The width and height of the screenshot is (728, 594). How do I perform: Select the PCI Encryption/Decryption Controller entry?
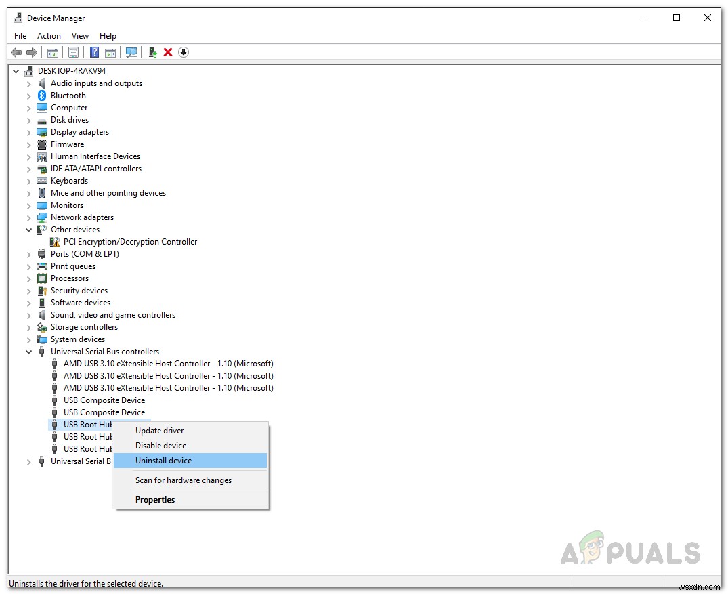click(x=130, y=242)
